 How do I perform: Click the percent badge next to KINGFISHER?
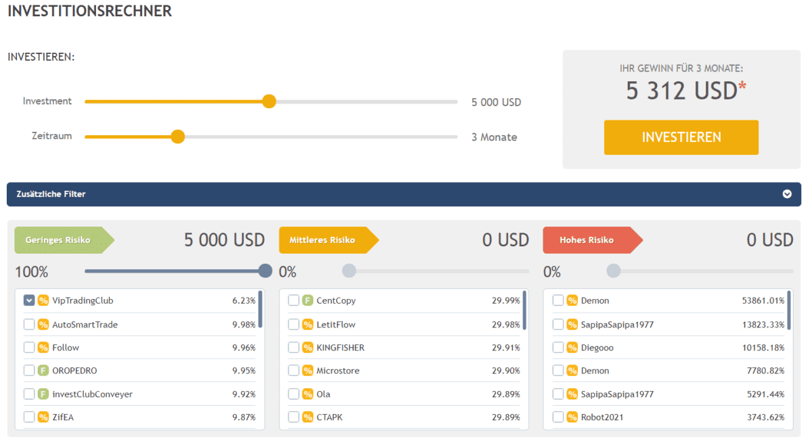coord(306,347)
